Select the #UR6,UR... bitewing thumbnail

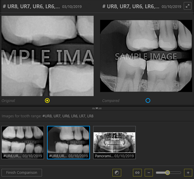23,143
